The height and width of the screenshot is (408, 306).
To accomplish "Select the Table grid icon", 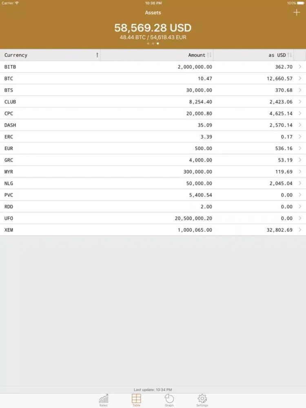I will point(136,399).
